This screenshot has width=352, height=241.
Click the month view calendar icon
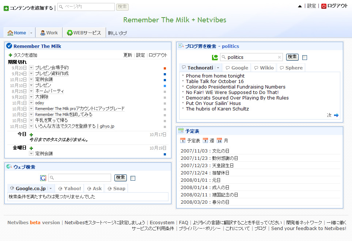(219, 140)
